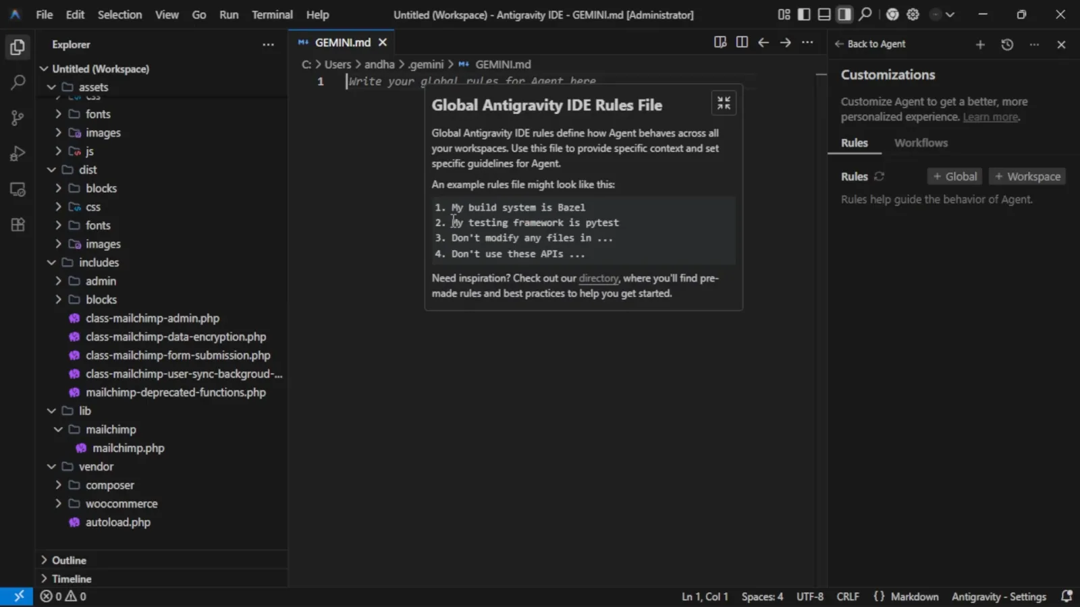The height and width of the screenshot is (607, 1080).
Task: Open Agent panel more options
Action: point(1034,45)
